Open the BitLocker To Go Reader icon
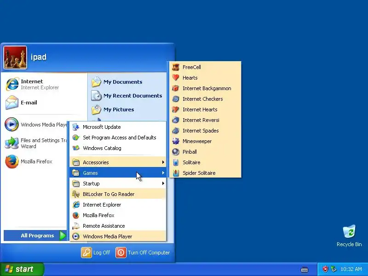368x276 pixels. pos(76,194)
